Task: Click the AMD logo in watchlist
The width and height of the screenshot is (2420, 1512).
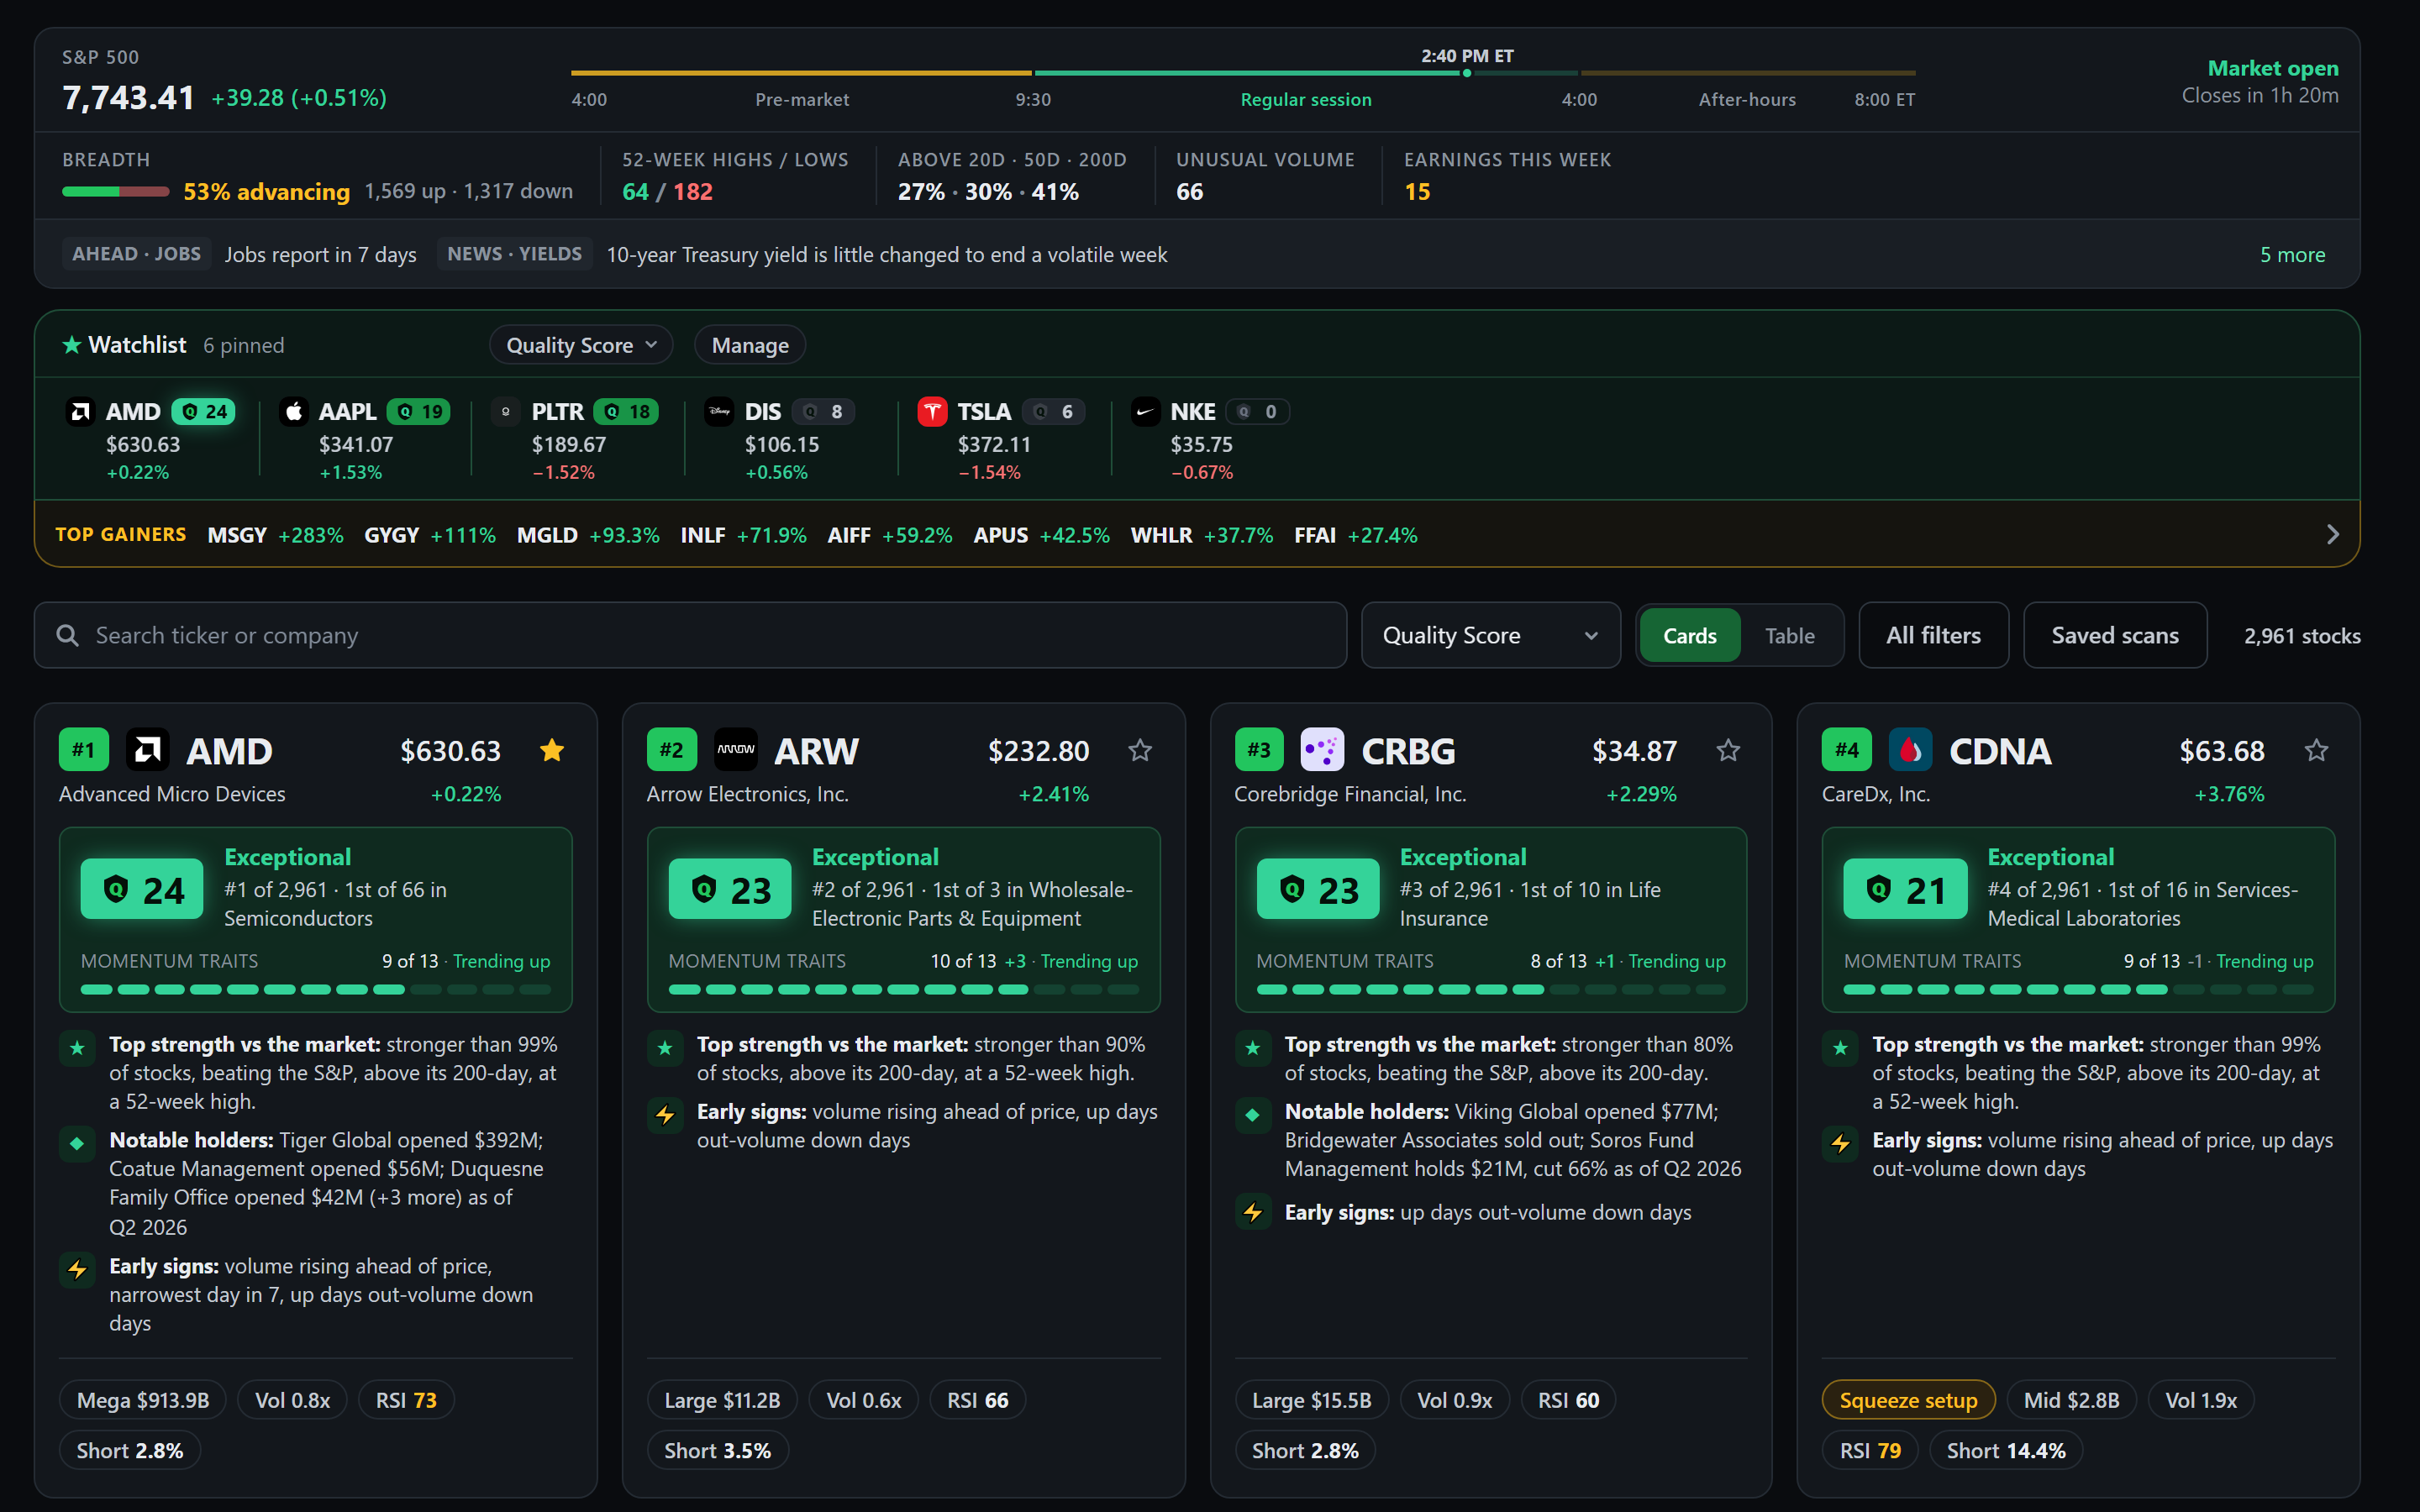Action: (80, 412)
